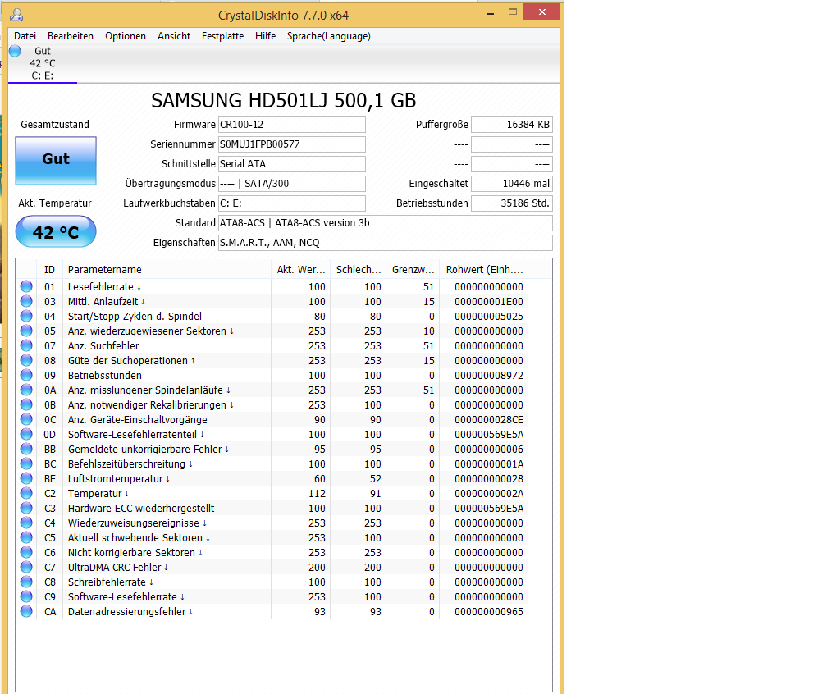Click the Firmware field CR100-12
This screenshot has height=694, width=827.
292,125
